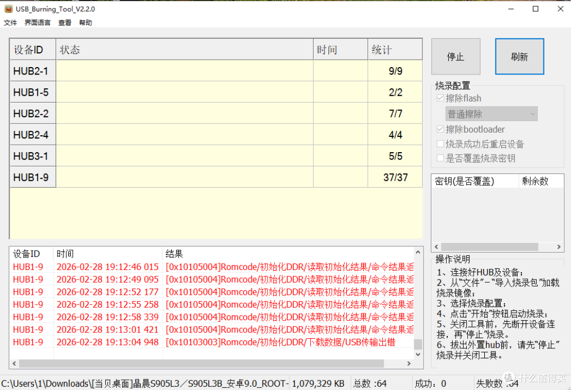The height and width of the screenshot is (390, 571).
Task: Click the key list horizontal scrollbar thumb
Action: (490, 247)
